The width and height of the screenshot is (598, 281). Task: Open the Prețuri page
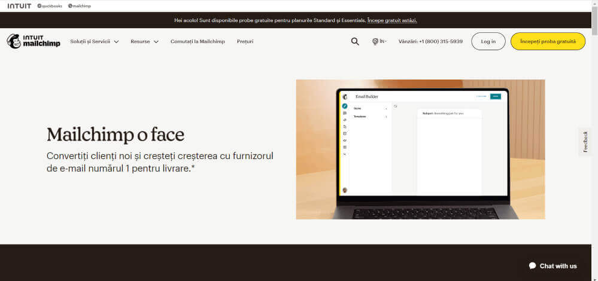coord(245,41)
